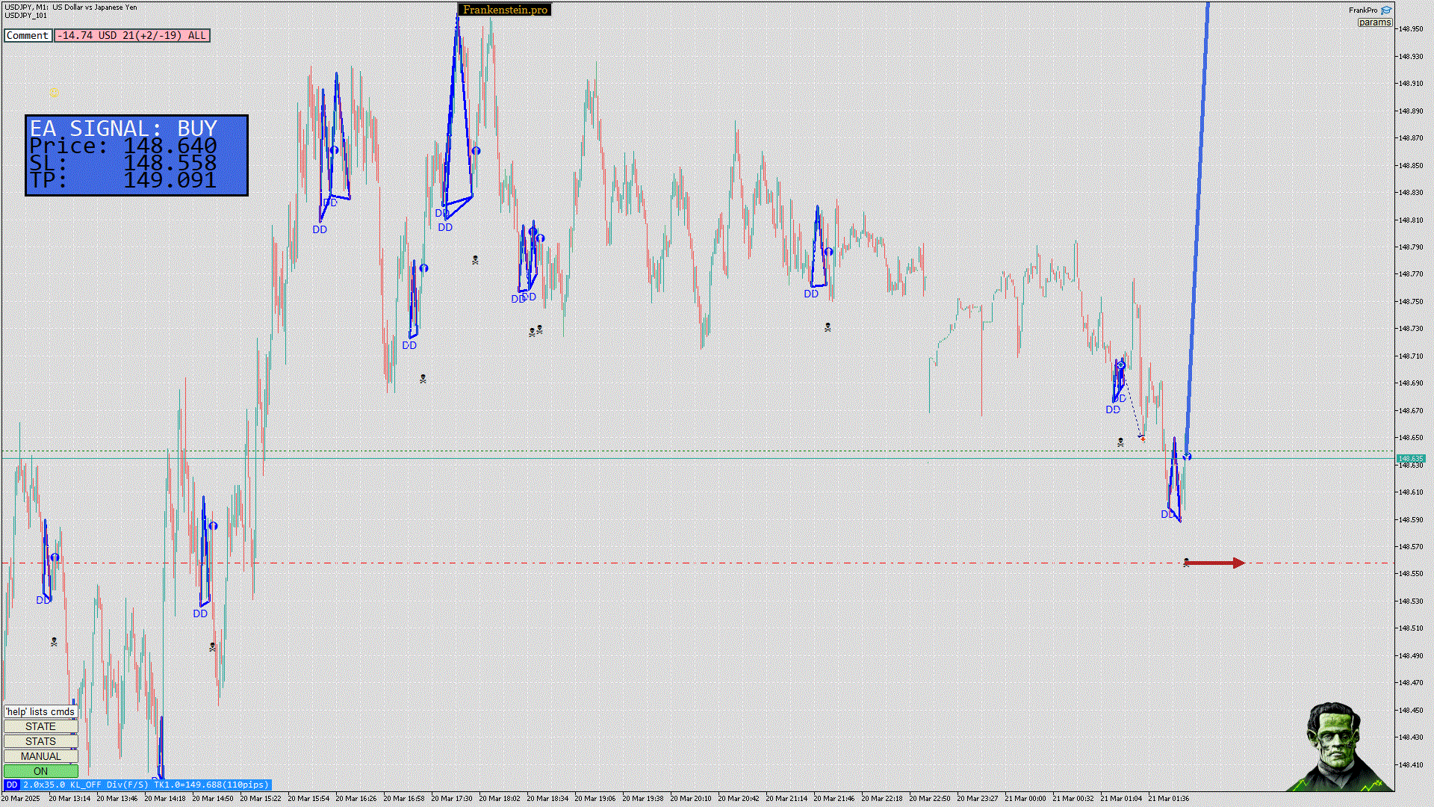Toggle the green ON button
The width and height of the screenshot is (1434, 807).
coord(40,771)
